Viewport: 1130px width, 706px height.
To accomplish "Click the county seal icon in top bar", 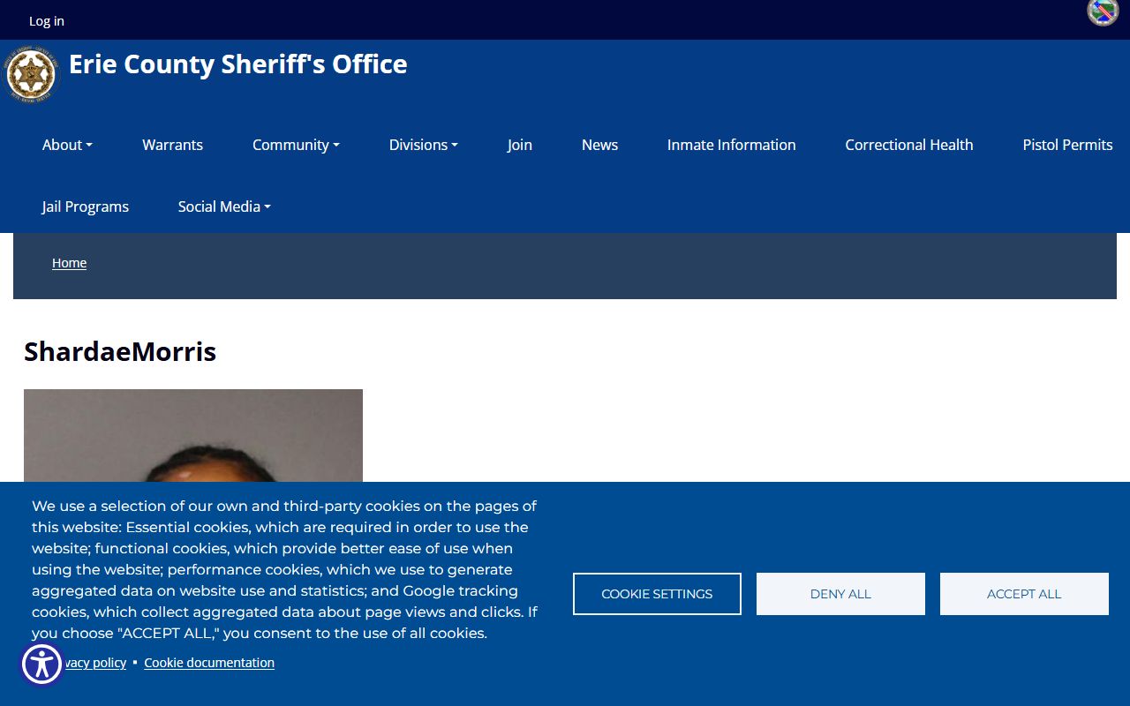I will tap(1103, 12).
